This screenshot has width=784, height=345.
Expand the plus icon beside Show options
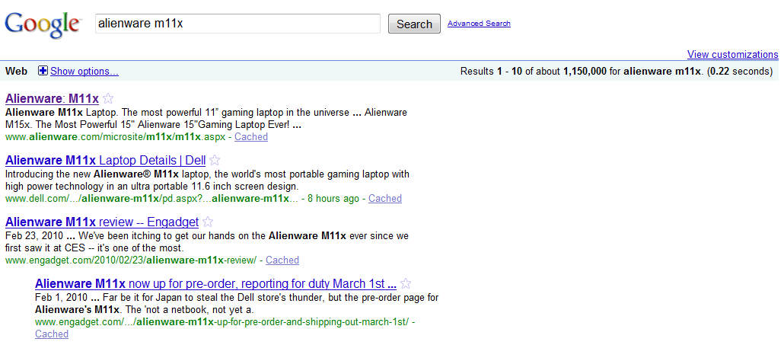[43, 71]
